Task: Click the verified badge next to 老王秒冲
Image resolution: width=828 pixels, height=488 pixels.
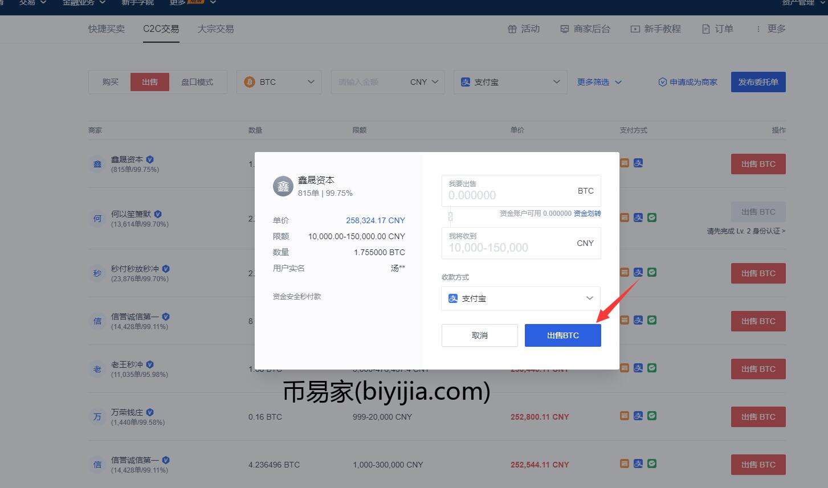Action: [150, 364]
